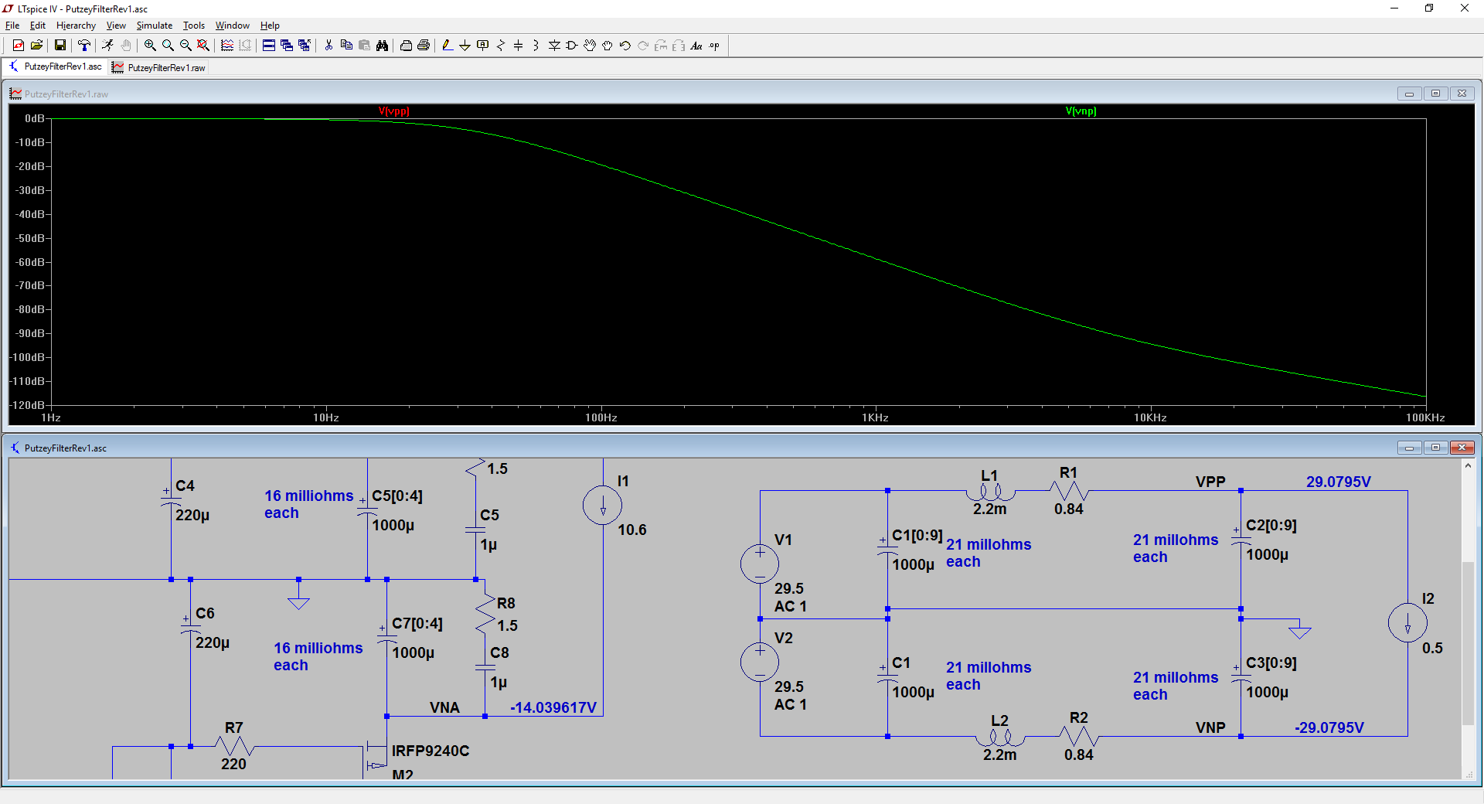This screenshot has height=804, width=1484.
Task: Click the Print icon
Action: click(424, 46)
